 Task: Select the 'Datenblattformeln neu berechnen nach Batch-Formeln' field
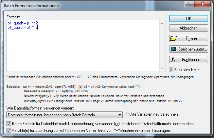61,115
